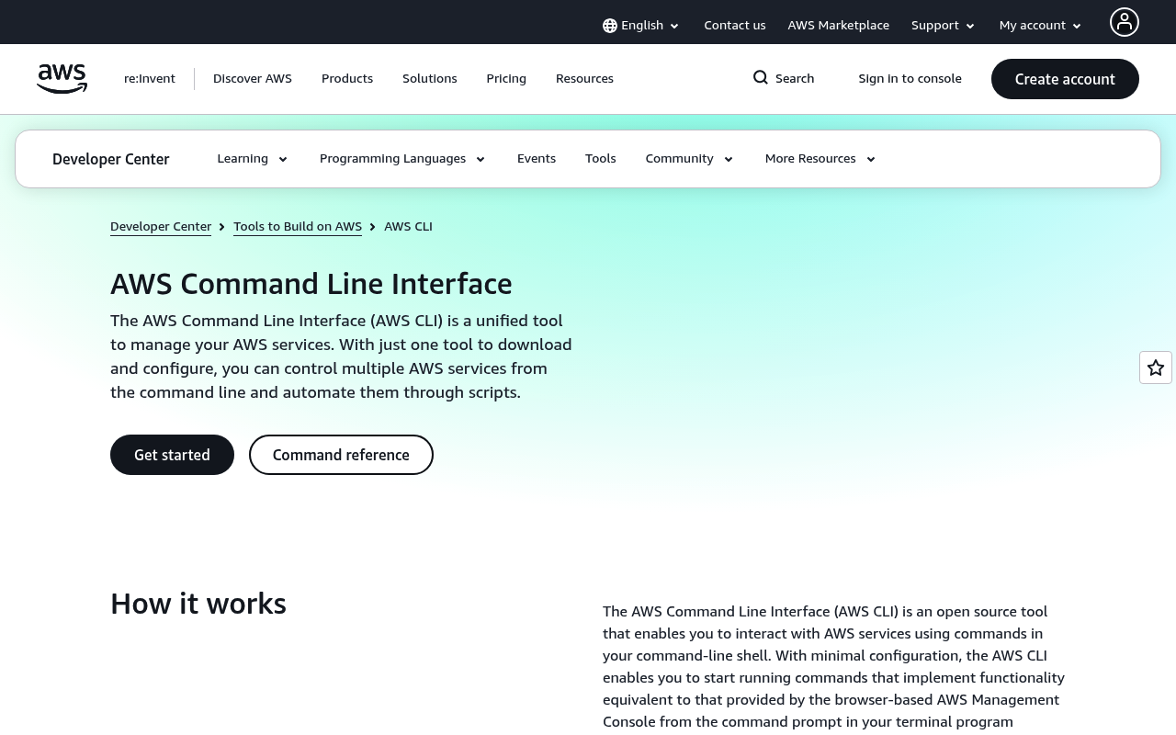The width and height of the screenshot is (1176, 735).
Task: Click Sign in to console
Action: pos(910,79)
